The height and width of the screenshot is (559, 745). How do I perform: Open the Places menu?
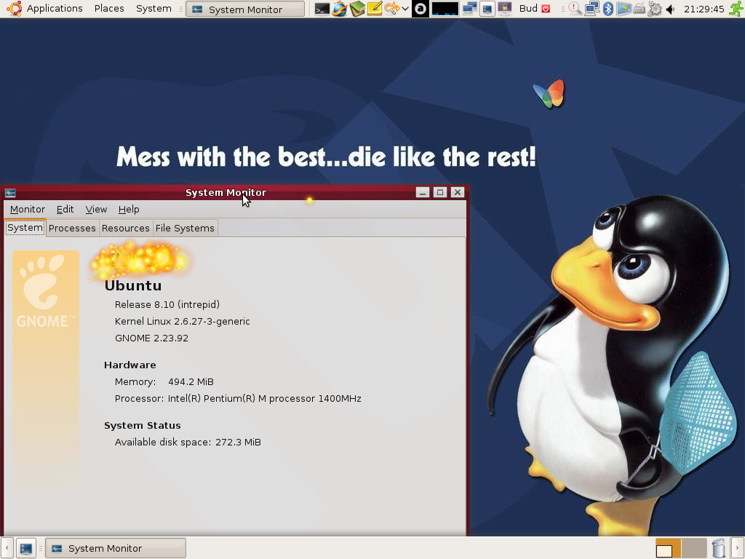[x=109, y=9]
